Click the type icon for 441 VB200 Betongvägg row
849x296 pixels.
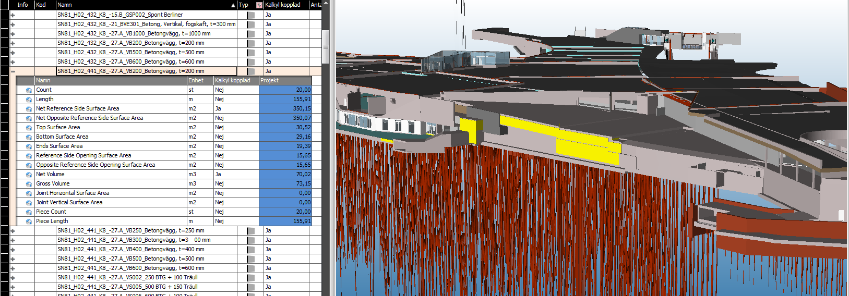click(x=250, y=71)
